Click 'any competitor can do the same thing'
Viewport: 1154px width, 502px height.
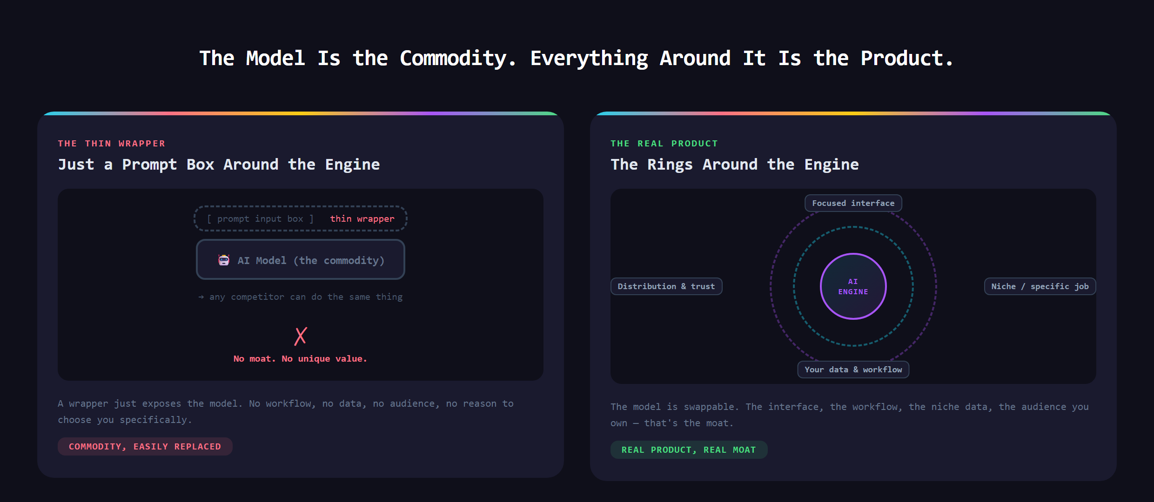click(x=301, y=297)
